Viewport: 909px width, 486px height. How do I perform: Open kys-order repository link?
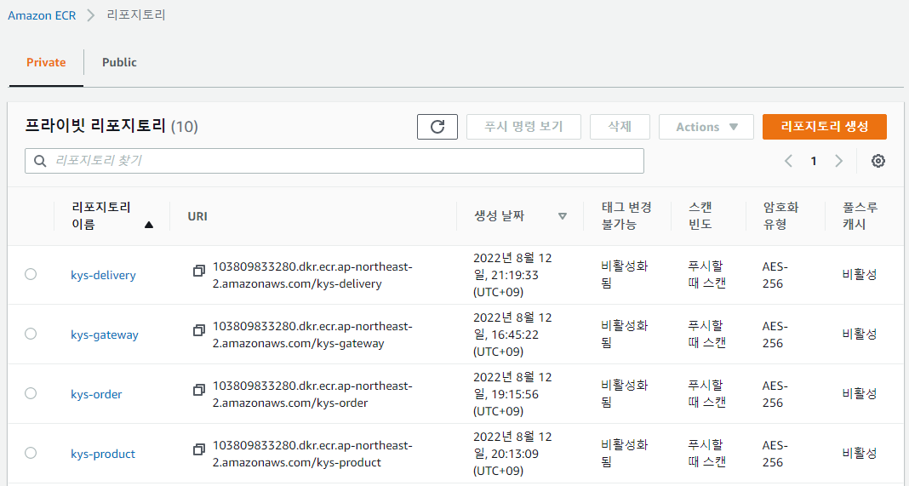point(96,394)
